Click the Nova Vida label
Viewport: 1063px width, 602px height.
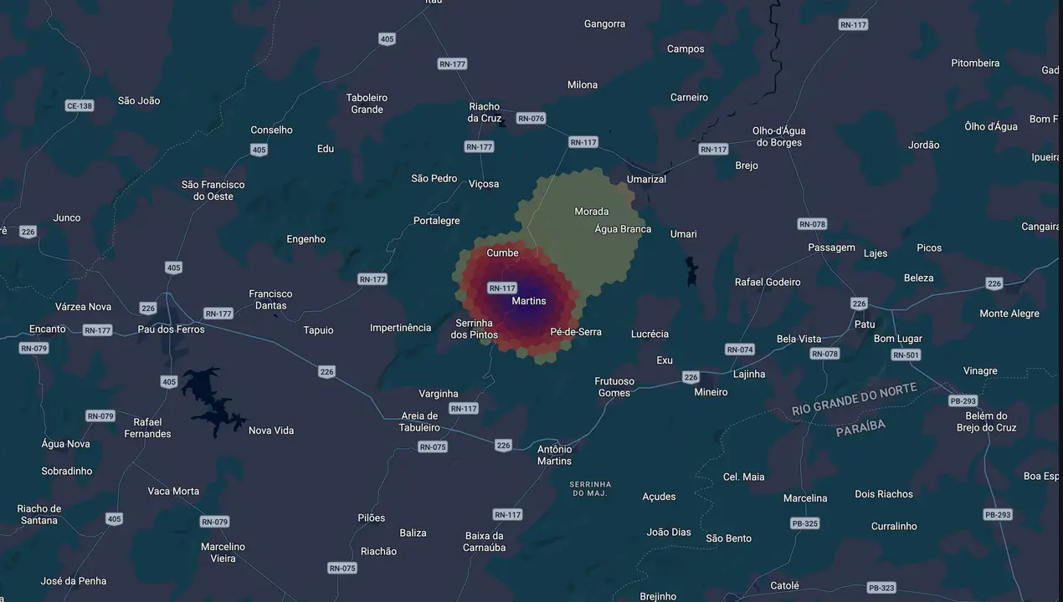coord(271,431)
